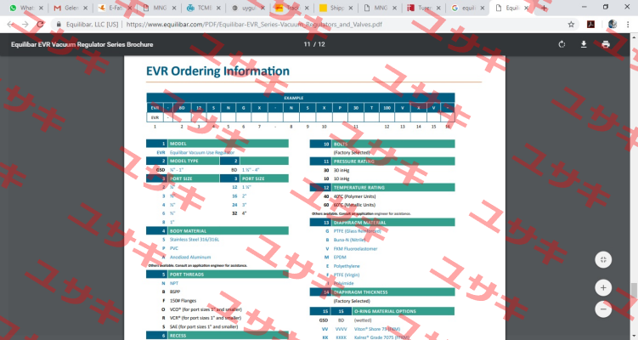The height and width of the screenshot is (340, 638).
Task: Close the active Equili PDF tab
Action: click(526, 8)
